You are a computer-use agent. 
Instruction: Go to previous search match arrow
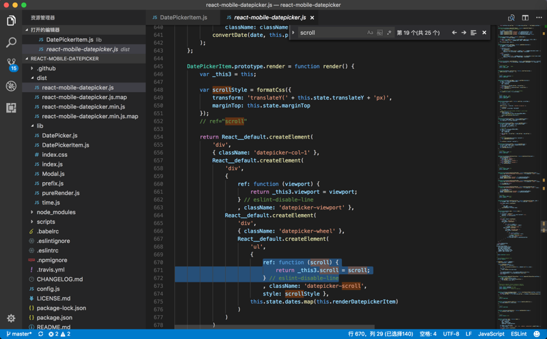(454, 33)
